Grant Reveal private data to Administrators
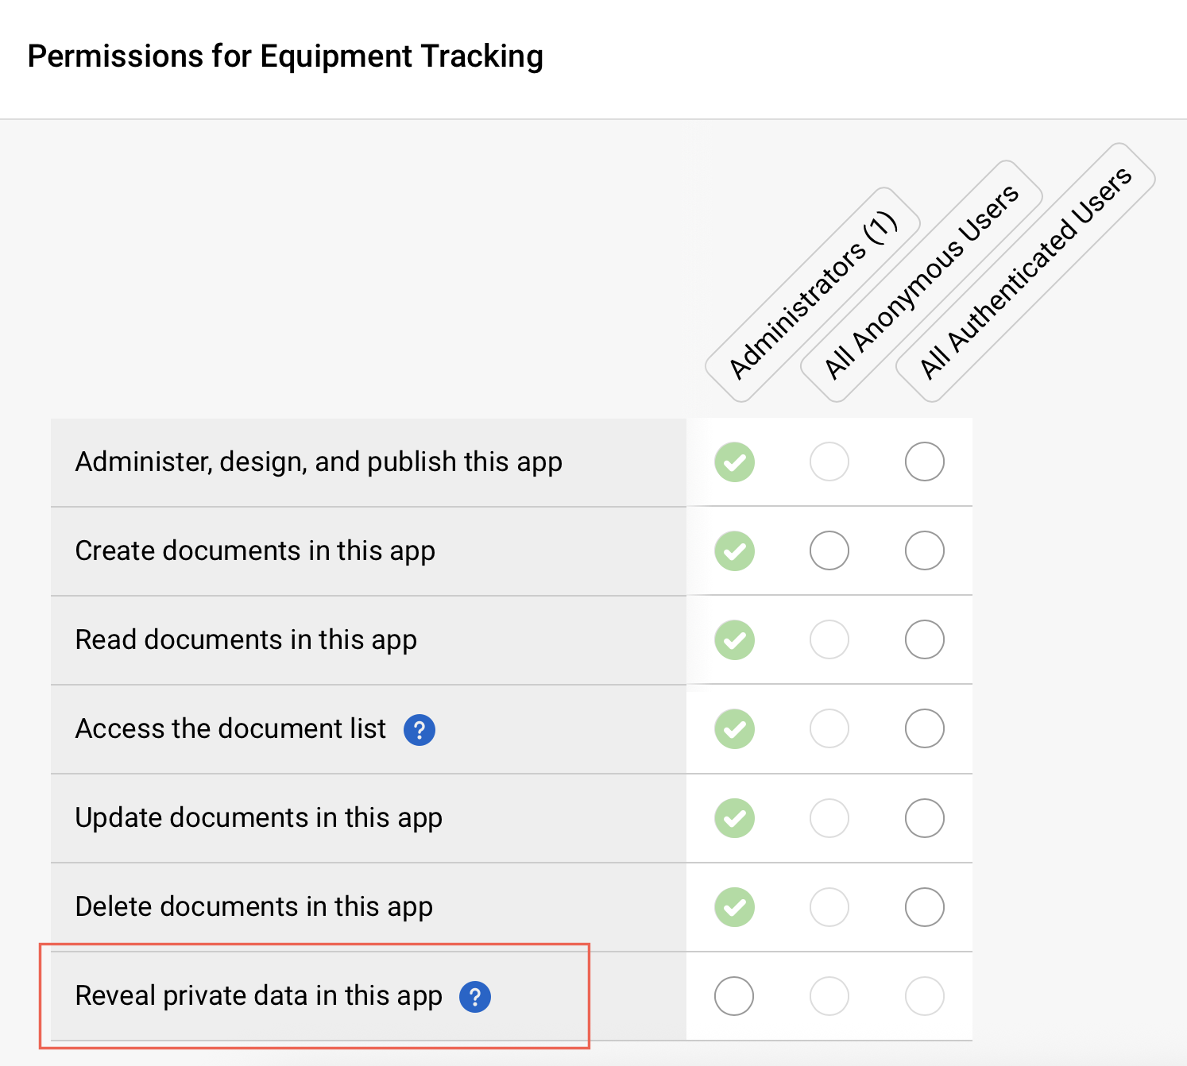1187x1066 pixels. (x=733, y=996)
